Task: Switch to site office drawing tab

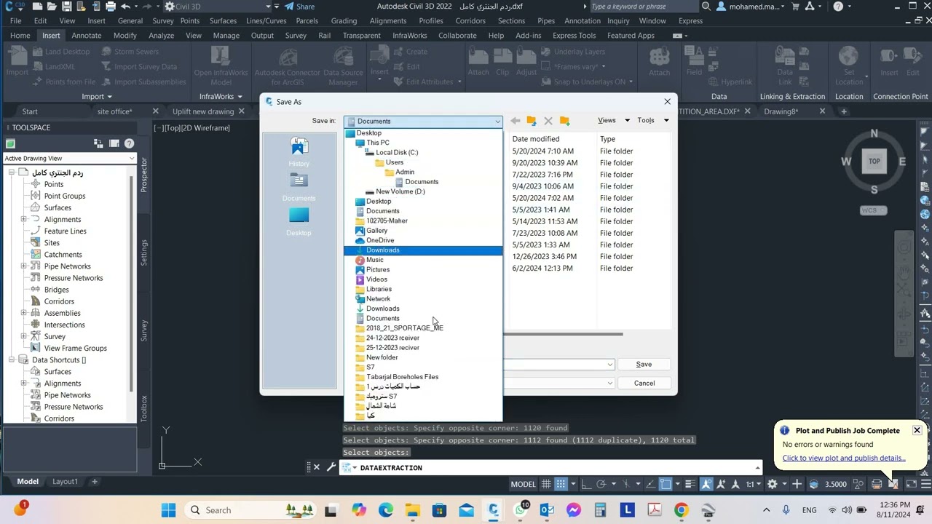Action: [115, 111]
